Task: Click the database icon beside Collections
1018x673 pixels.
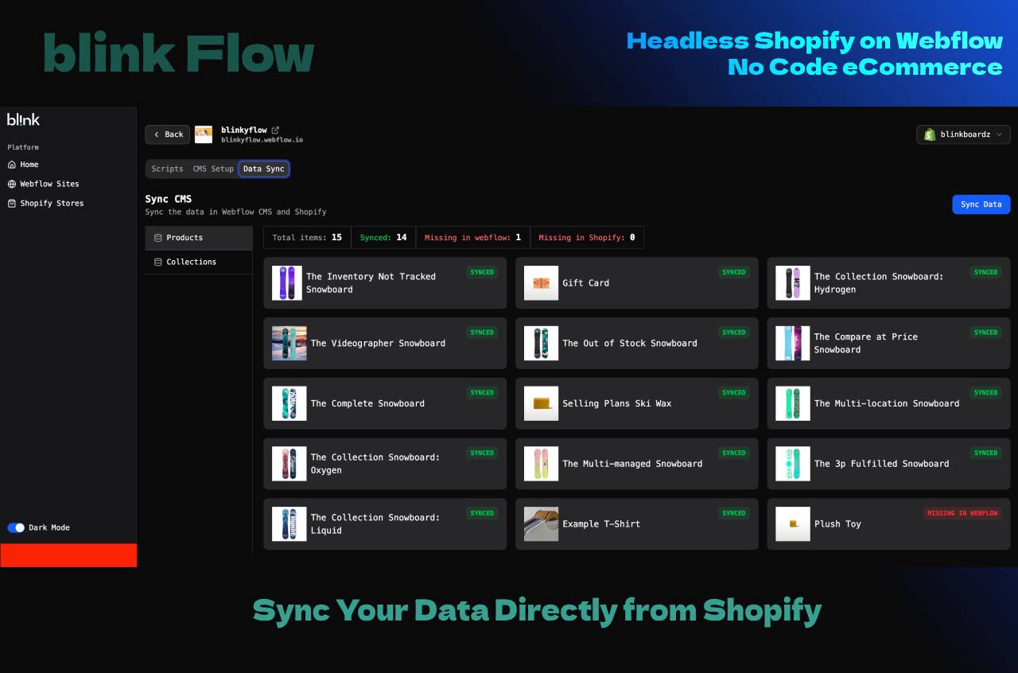Action: [x=157, y=262]
